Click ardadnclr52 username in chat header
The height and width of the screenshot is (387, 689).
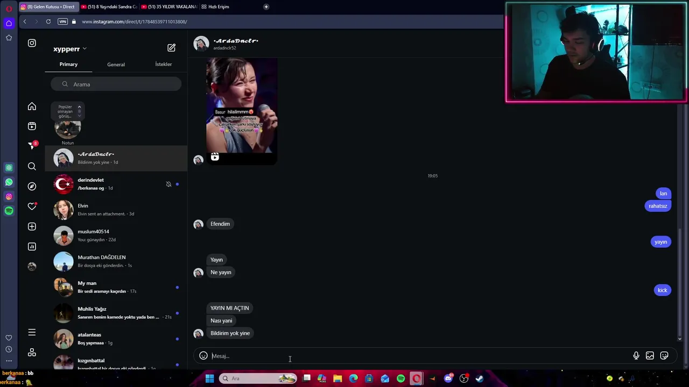[x=224, y=48]
